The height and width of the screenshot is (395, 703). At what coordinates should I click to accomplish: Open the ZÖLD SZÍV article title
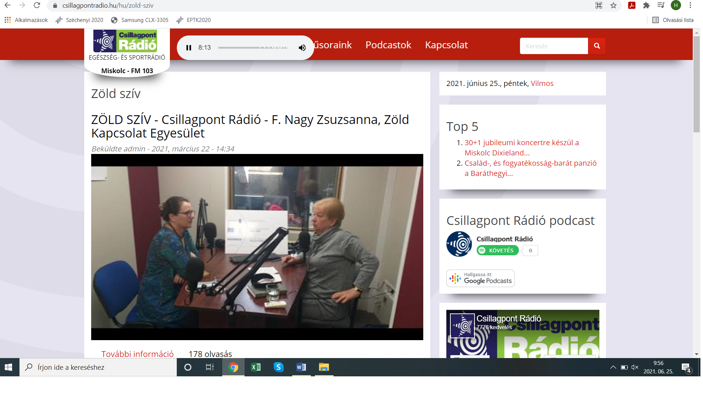point(250,126)
